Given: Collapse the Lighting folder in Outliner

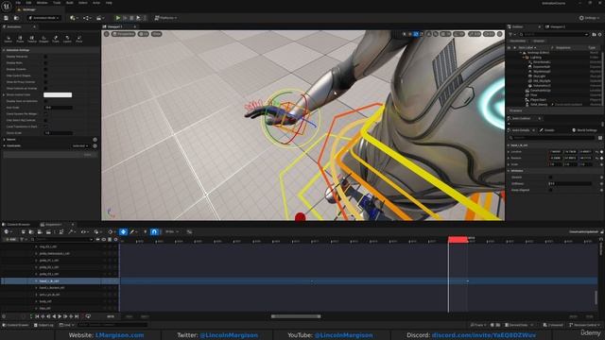Looking at the screenshot, I should click(524, 58).
